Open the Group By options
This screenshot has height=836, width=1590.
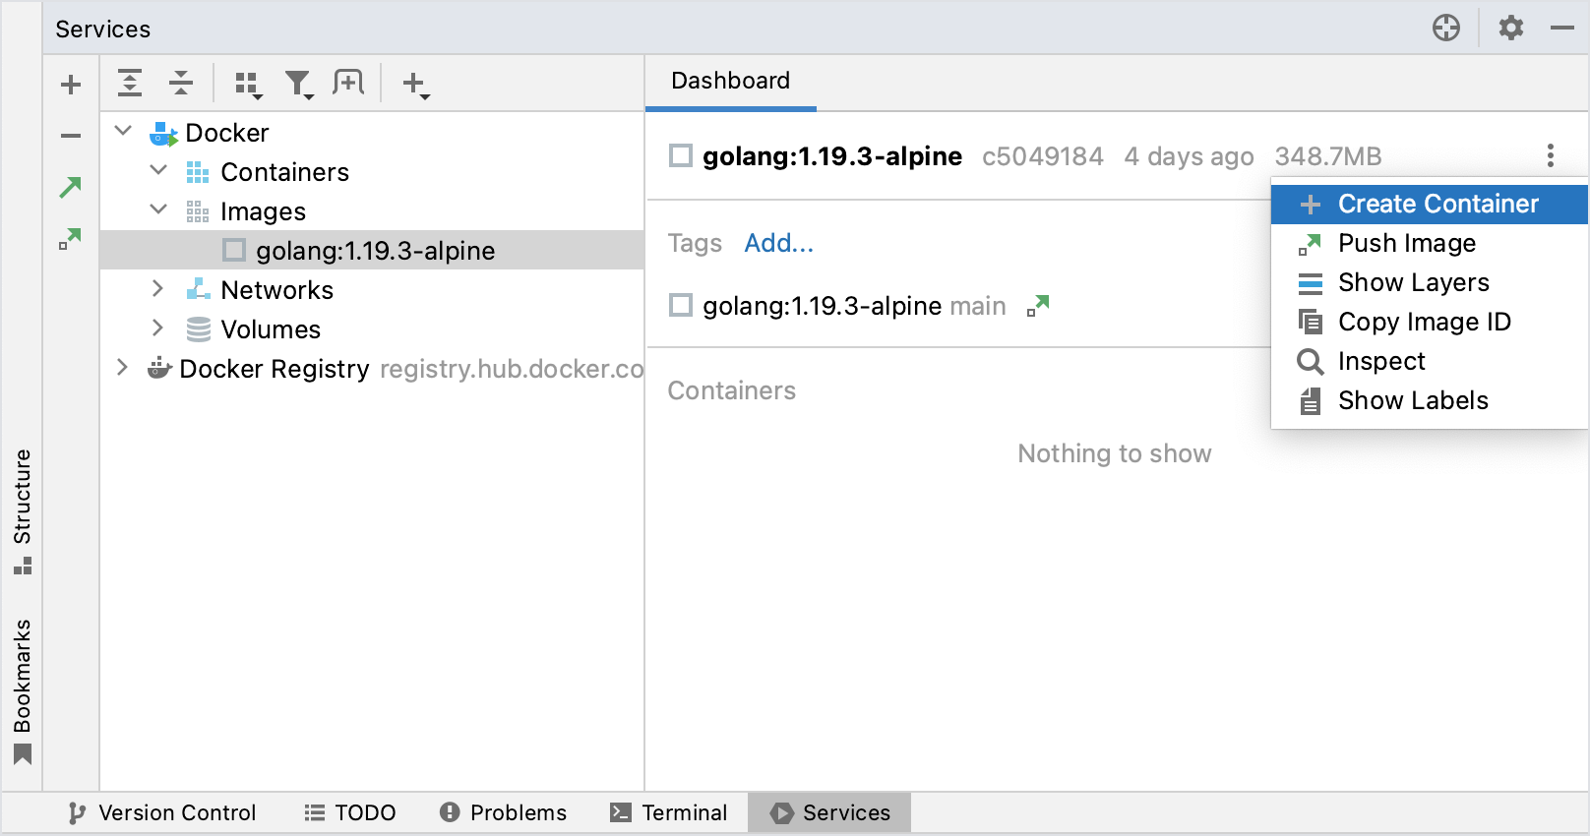tap(248, 85)
